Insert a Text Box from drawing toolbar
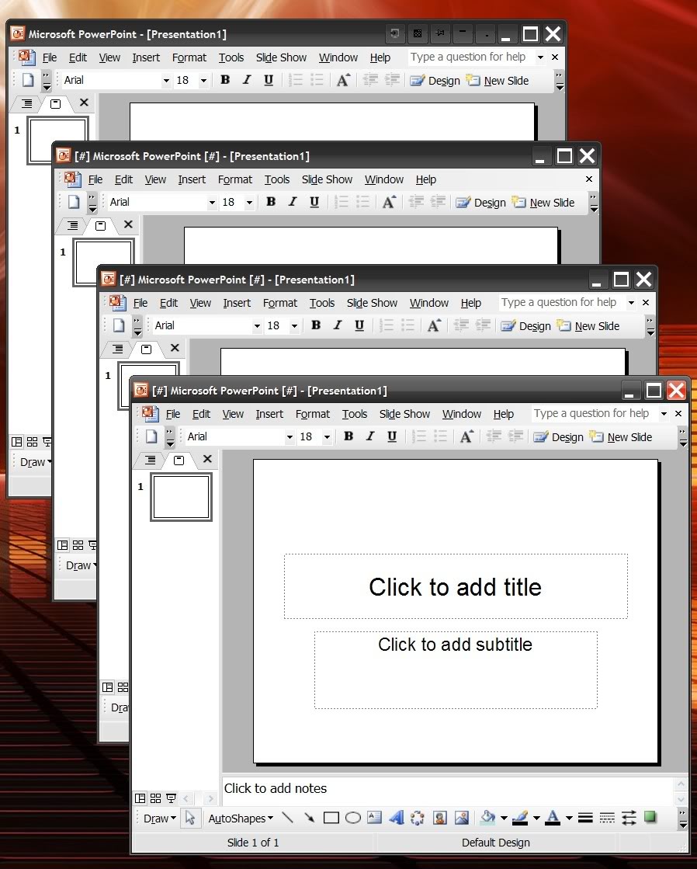The height and width of the screenshot is (869, 697). (375, 818)
